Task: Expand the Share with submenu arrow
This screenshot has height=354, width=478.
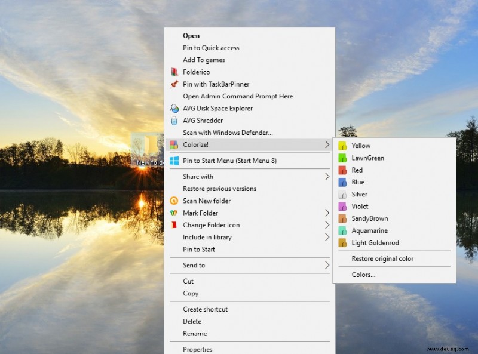Action: point(327,177)
